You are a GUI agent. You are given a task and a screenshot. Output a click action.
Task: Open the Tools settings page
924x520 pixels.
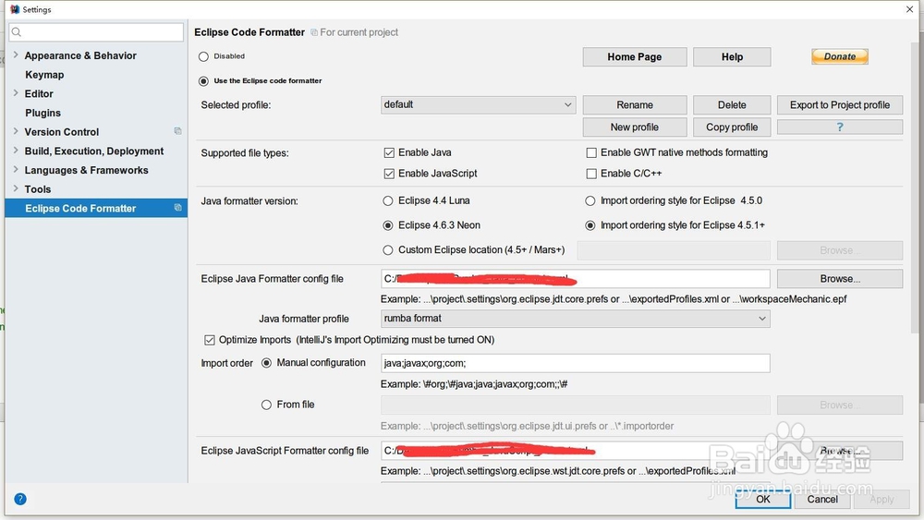[x=38, y=189]
